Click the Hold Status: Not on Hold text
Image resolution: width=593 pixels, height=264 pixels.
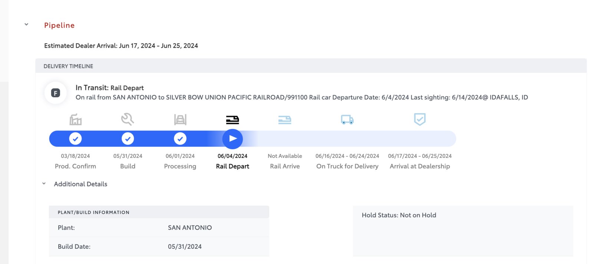pos(399,215)
